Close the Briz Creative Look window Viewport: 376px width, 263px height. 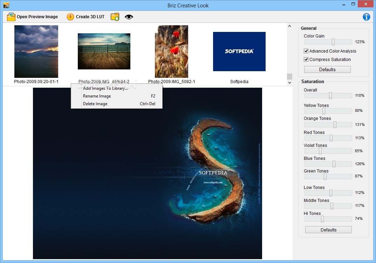point(366,4)
